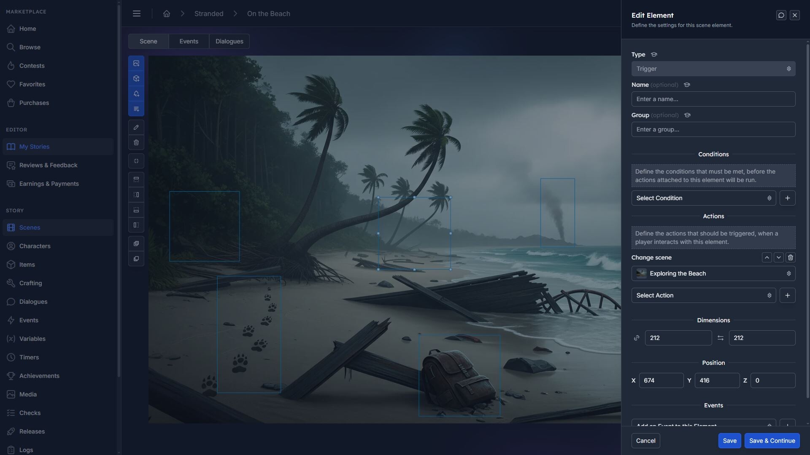Click the home breadcrumb icon
This screenshot has height=455, width=810.
pyautogui.click(x=166, y=13)
